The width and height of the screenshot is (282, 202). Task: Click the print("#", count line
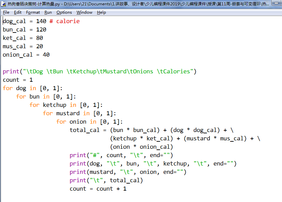121,155
